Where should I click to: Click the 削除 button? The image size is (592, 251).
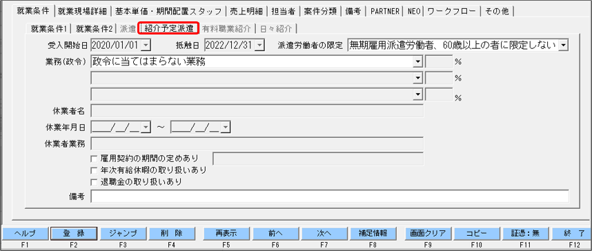coord(171,233)
